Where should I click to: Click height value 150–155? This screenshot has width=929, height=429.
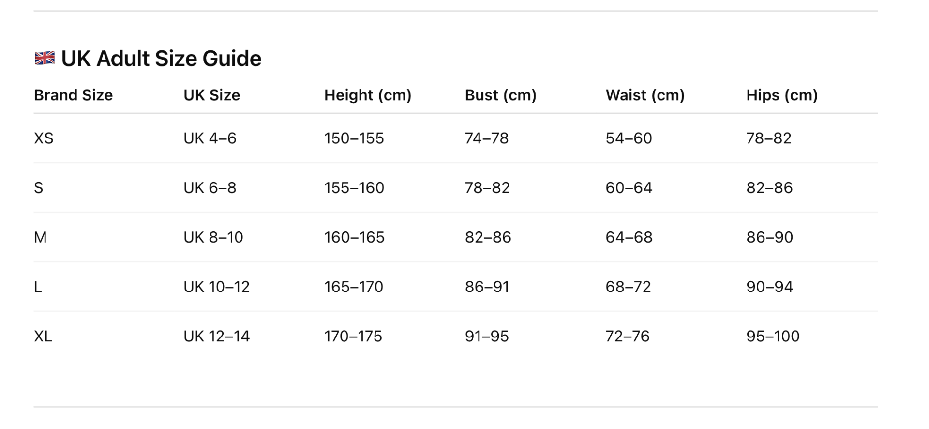(354, 138)
